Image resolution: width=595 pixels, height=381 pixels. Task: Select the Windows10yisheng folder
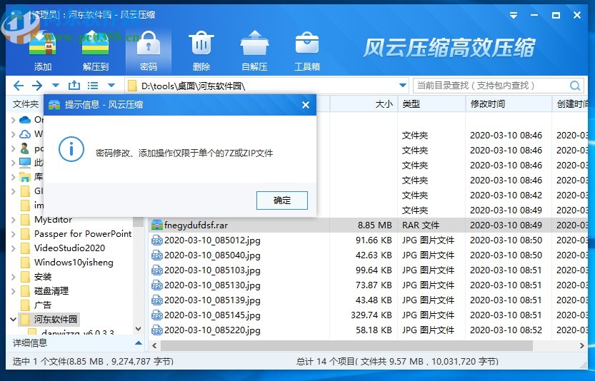tap(74, 263)
